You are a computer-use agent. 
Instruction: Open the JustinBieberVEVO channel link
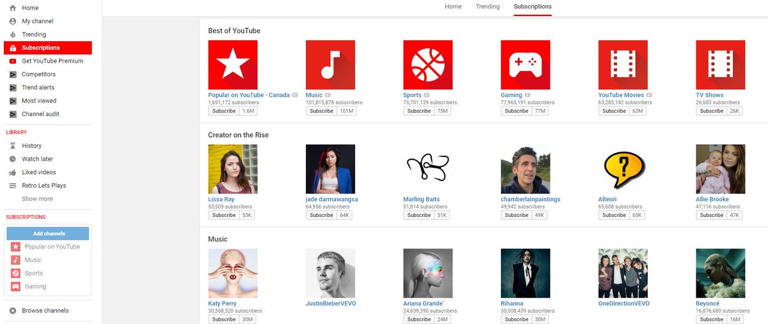[332, 304]
